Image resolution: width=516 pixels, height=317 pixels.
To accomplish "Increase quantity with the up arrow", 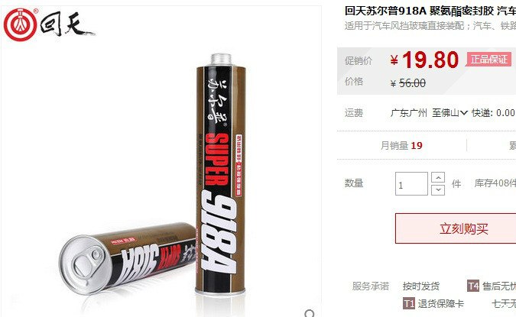I will coord(438,177).
